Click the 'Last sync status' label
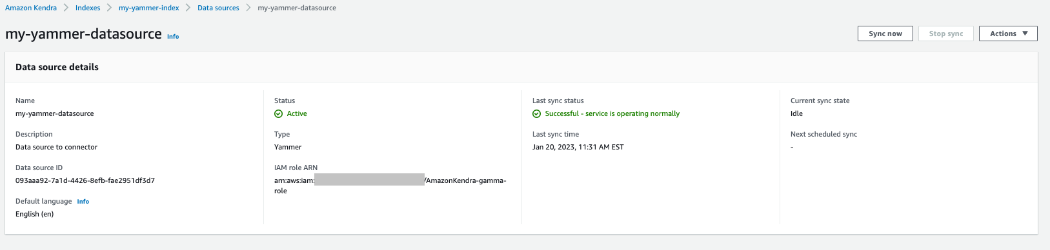1050x250 pixels. coord(558,101)
